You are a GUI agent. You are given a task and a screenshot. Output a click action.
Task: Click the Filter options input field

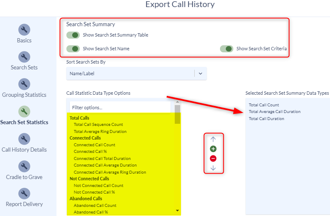click(120, 108)
